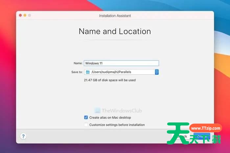Close the Installation Assistant window
230x153 pixels.
point(20,15)
